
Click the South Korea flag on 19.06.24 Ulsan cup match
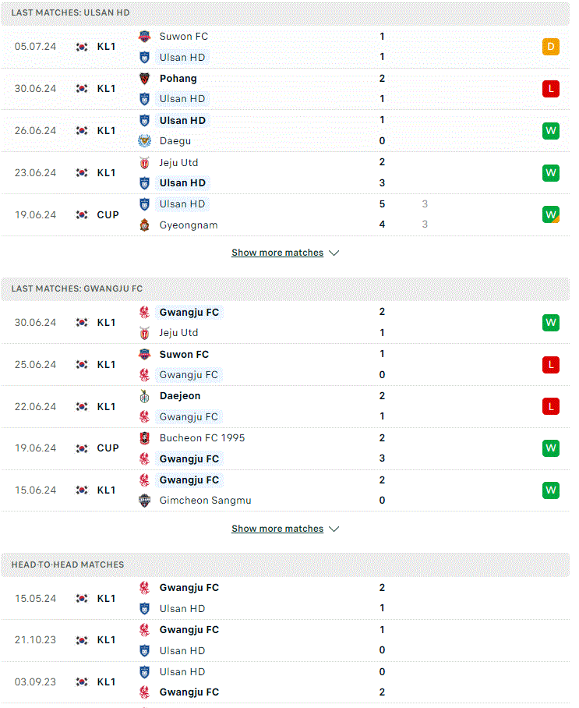point(82,215)
